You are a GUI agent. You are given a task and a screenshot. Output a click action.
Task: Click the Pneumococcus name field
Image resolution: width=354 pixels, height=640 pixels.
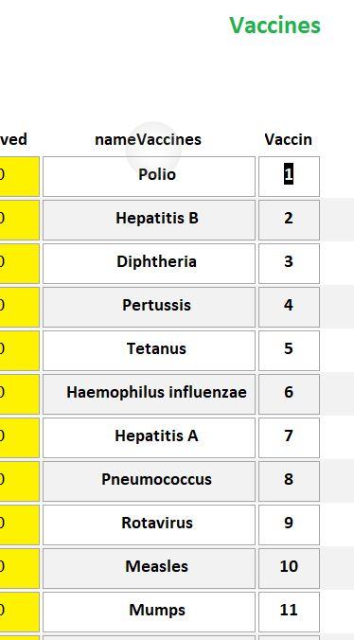coord(149,481)
